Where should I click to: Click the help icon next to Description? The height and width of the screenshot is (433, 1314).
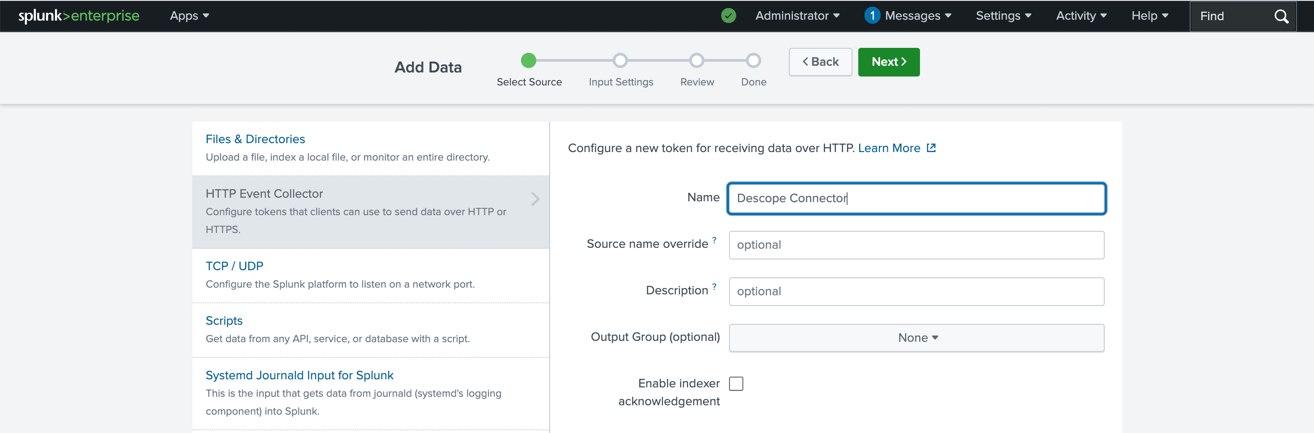click(x=714, y=287)
